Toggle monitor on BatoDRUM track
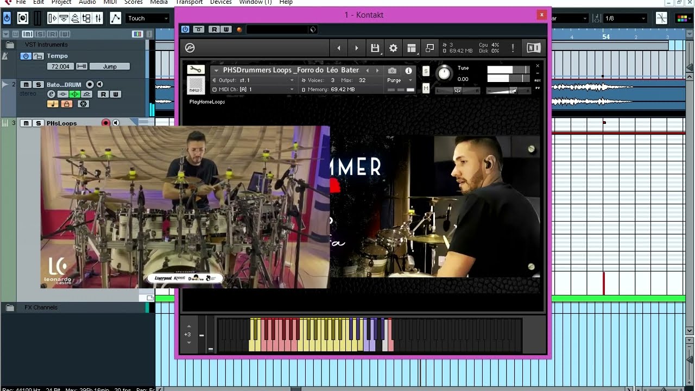 99,84
